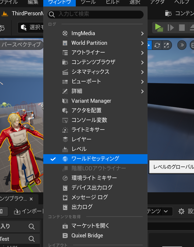Viewport: 194px width, 247px height.
Task: Click the skip frame playback button
Action: (171, 28)
